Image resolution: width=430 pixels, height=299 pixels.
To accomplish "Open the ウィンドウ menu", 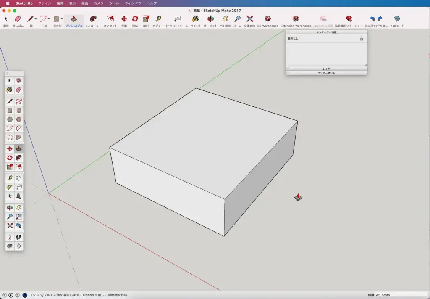I will click(x=133, y=3).
